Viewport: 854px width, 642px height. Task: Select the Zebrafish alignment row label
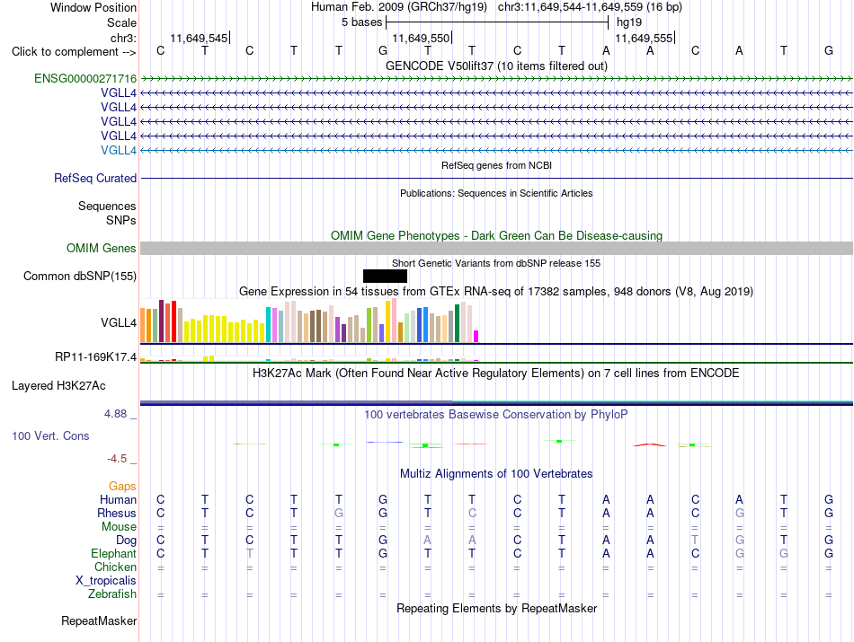coord(111,594)
